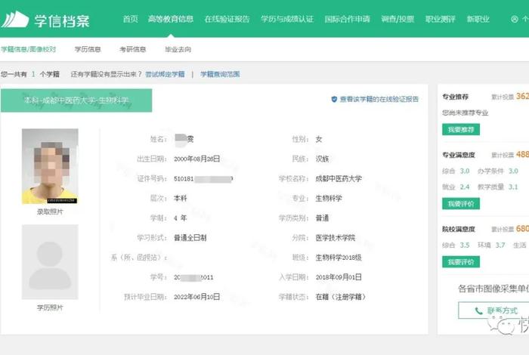Click the birth date 2000年08月26日
The image size is (529, 355).
pos(197,159)
